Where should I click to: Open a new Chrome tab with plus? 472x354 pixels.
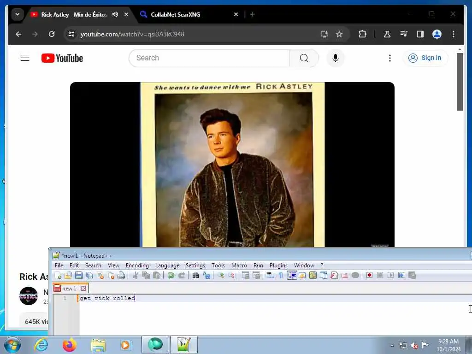pyautogui.click(x=252, y=14)
